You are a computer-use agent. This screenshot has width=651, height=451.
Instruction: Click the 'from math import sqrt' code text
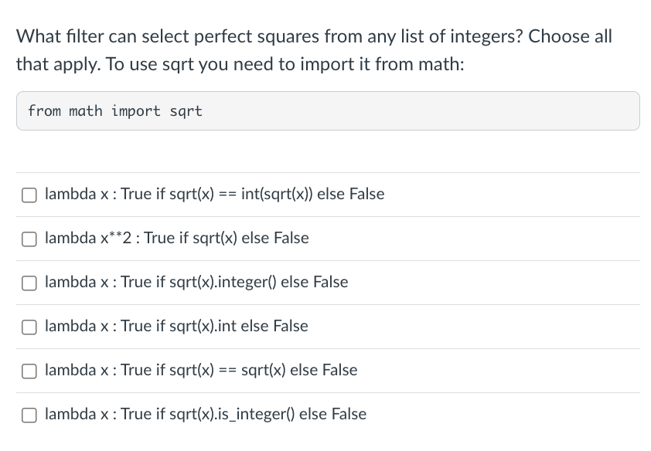pos(114,111)
